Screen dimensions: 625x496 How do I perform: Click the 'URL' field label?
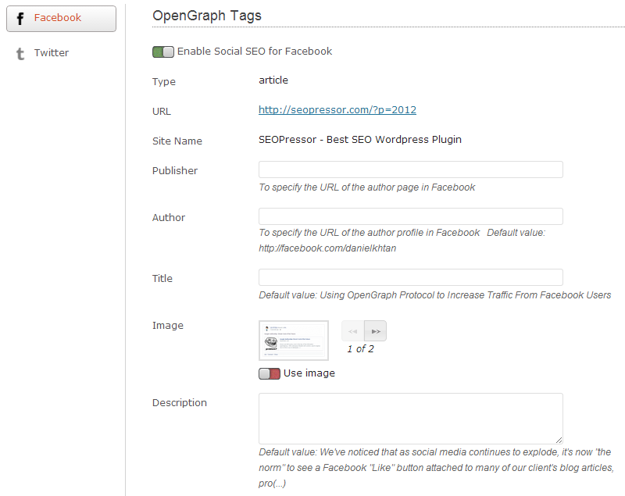(162, 112)
